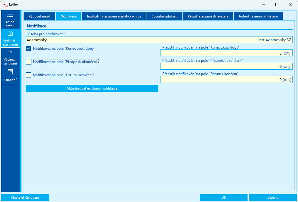Focus the Předstih "Konec zkuš. doby" days field

tap(226, 53)
